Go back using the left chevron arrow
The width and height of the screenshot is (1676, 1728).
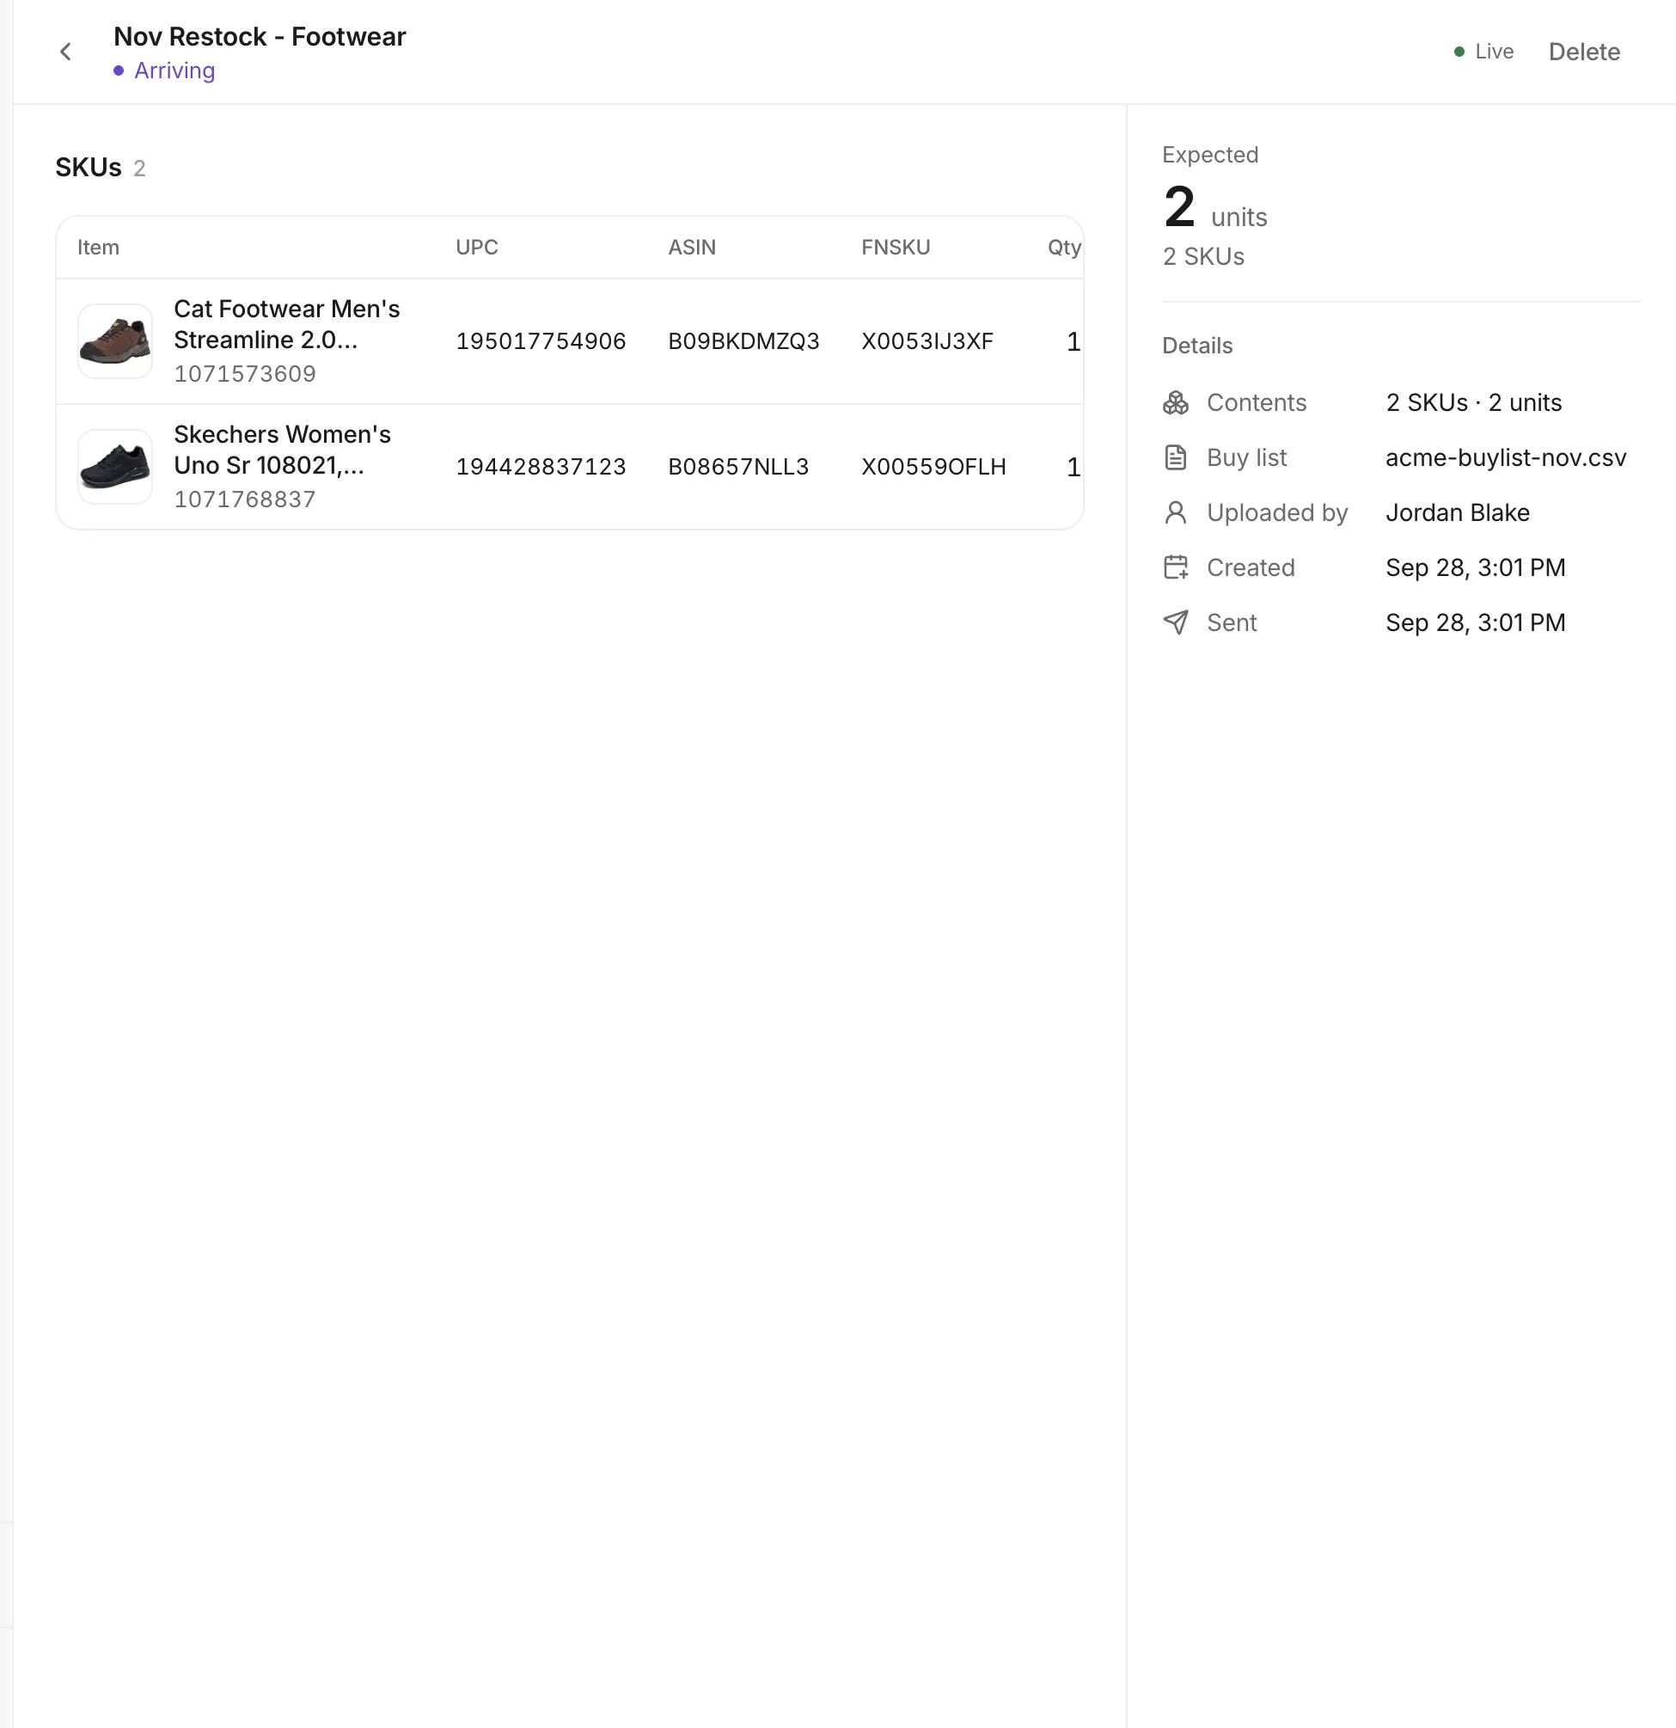pyautogui.click(x=65, y=52)
